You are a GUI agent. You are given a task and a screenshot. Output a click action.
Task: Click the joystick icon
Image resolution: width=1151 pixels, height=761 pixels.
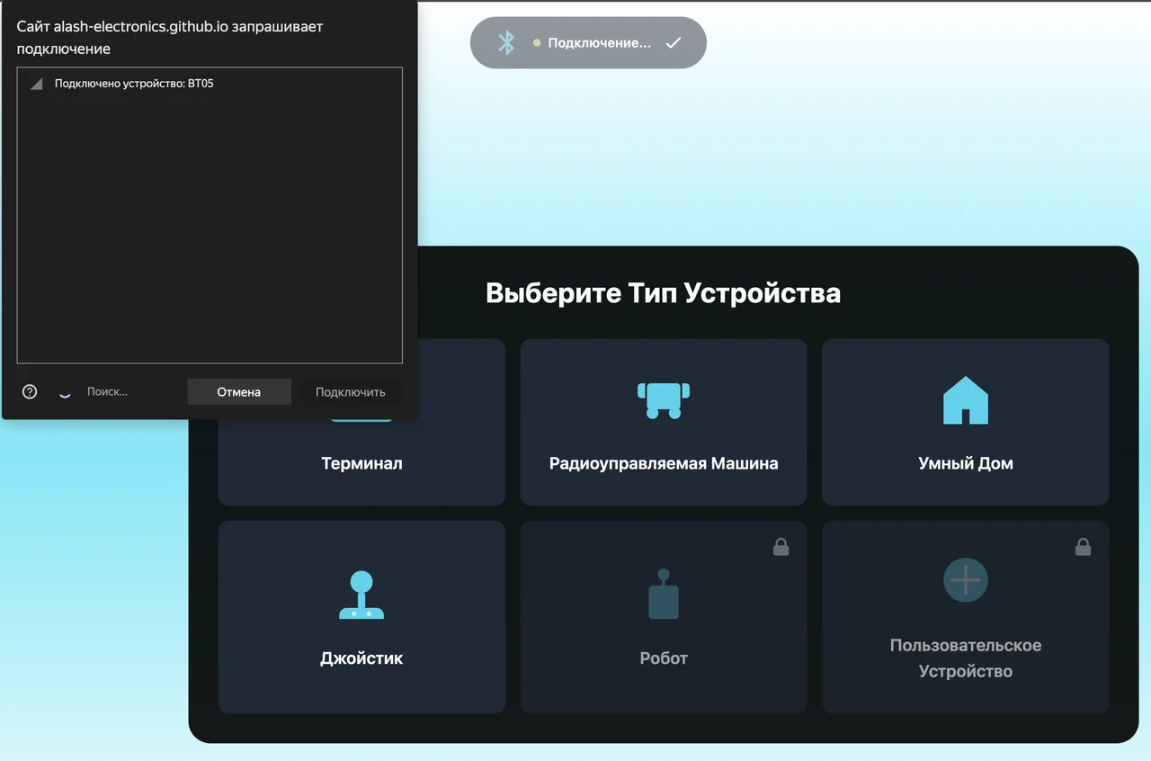tap(361, 595)
